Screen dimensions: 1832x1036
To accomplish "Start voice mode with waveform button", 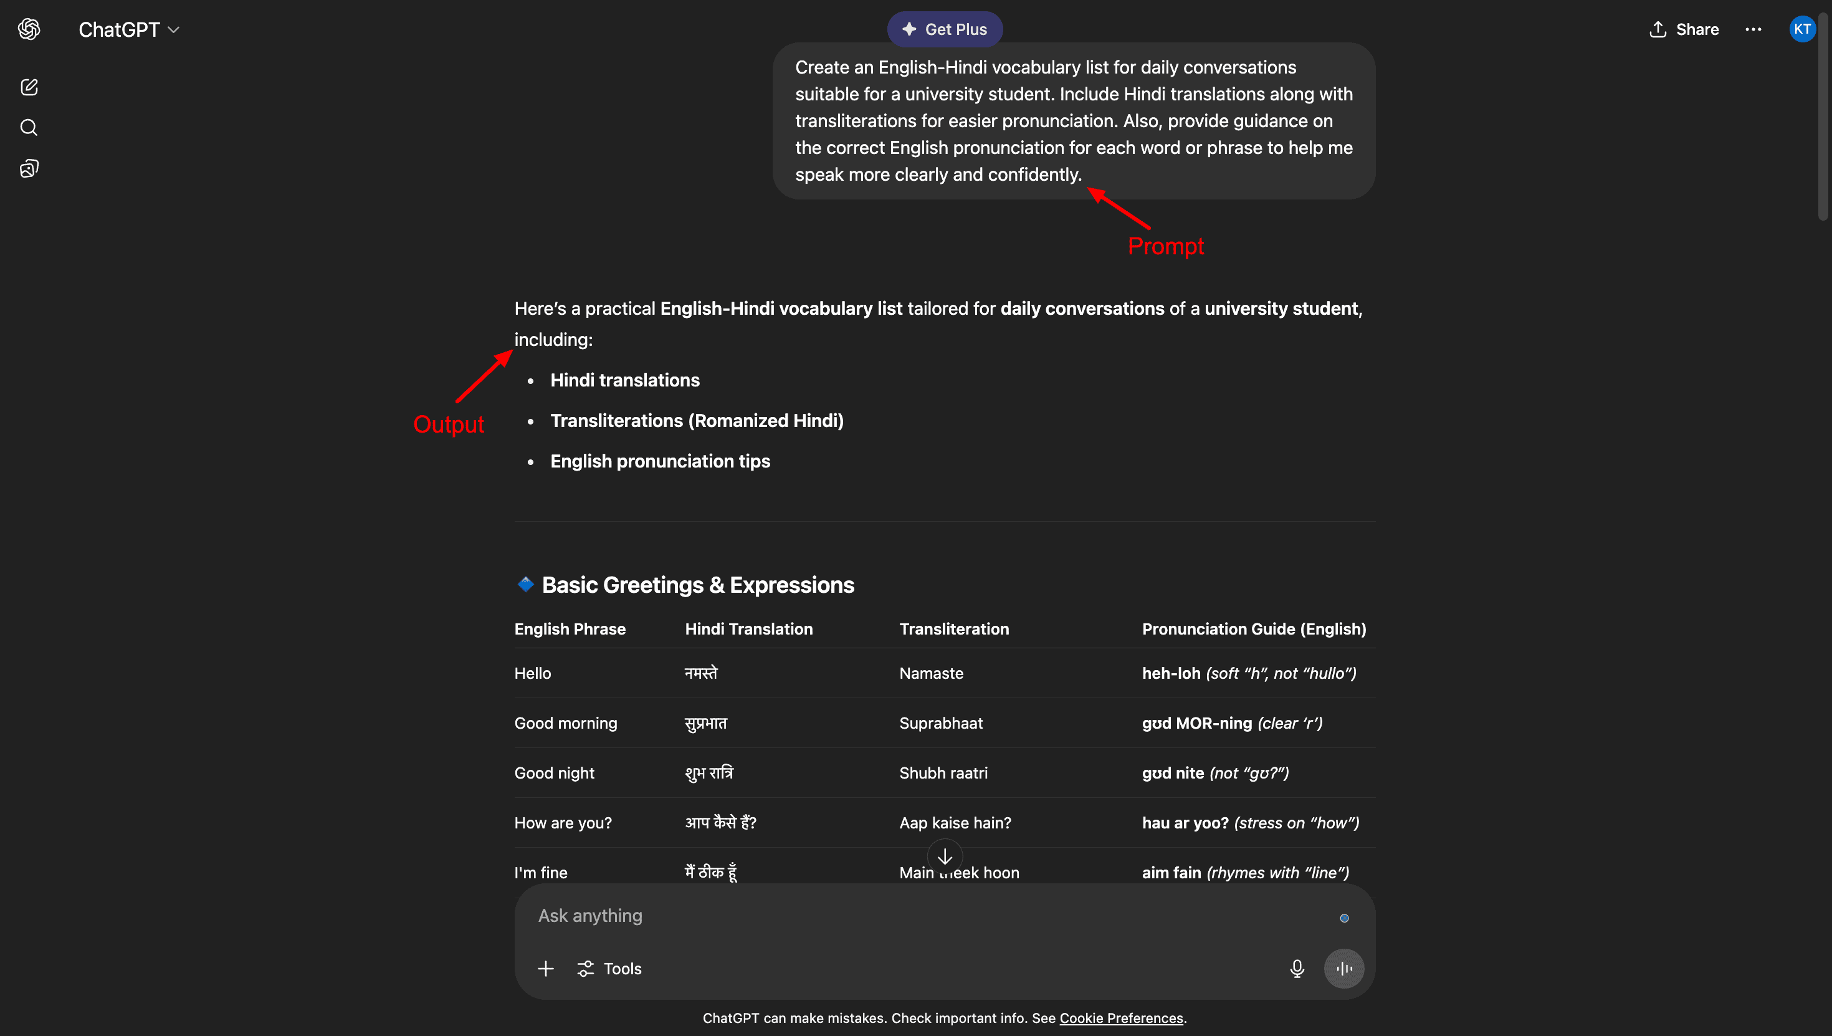I will (x=1343, y=969).
